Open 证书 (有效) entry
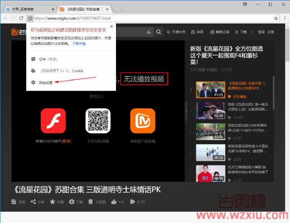 coord(48,59)
